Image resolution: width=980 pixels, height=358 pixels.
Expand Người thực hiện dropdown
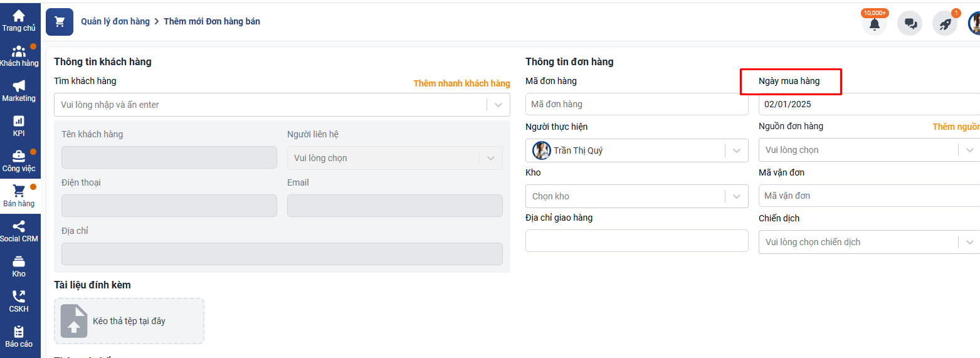point(736,150)
